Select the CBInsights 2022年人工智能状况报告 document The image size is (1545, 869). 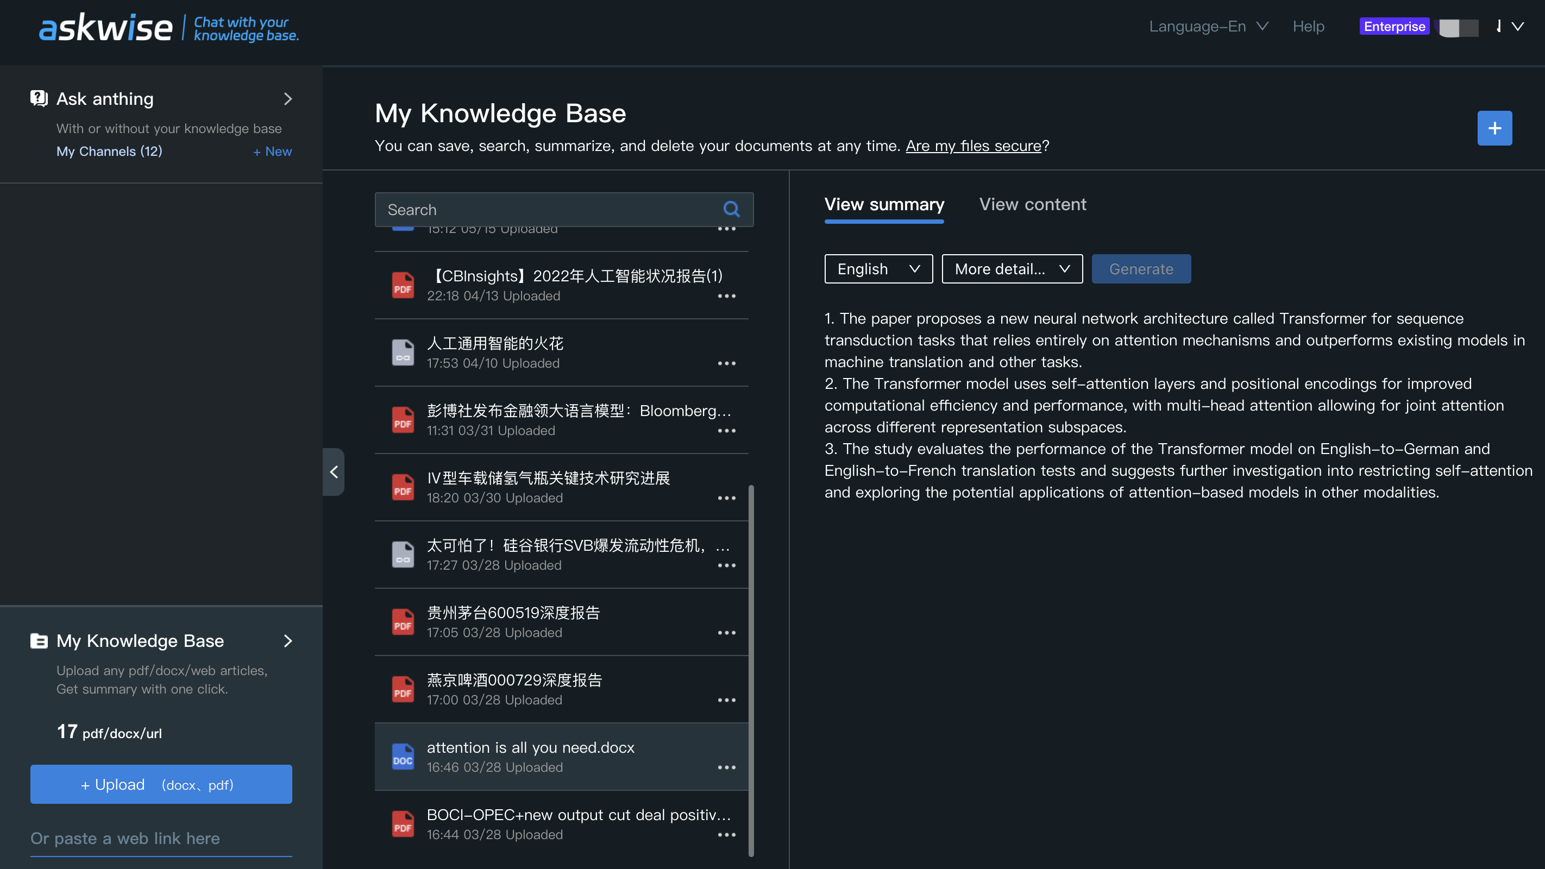(561, 285)
